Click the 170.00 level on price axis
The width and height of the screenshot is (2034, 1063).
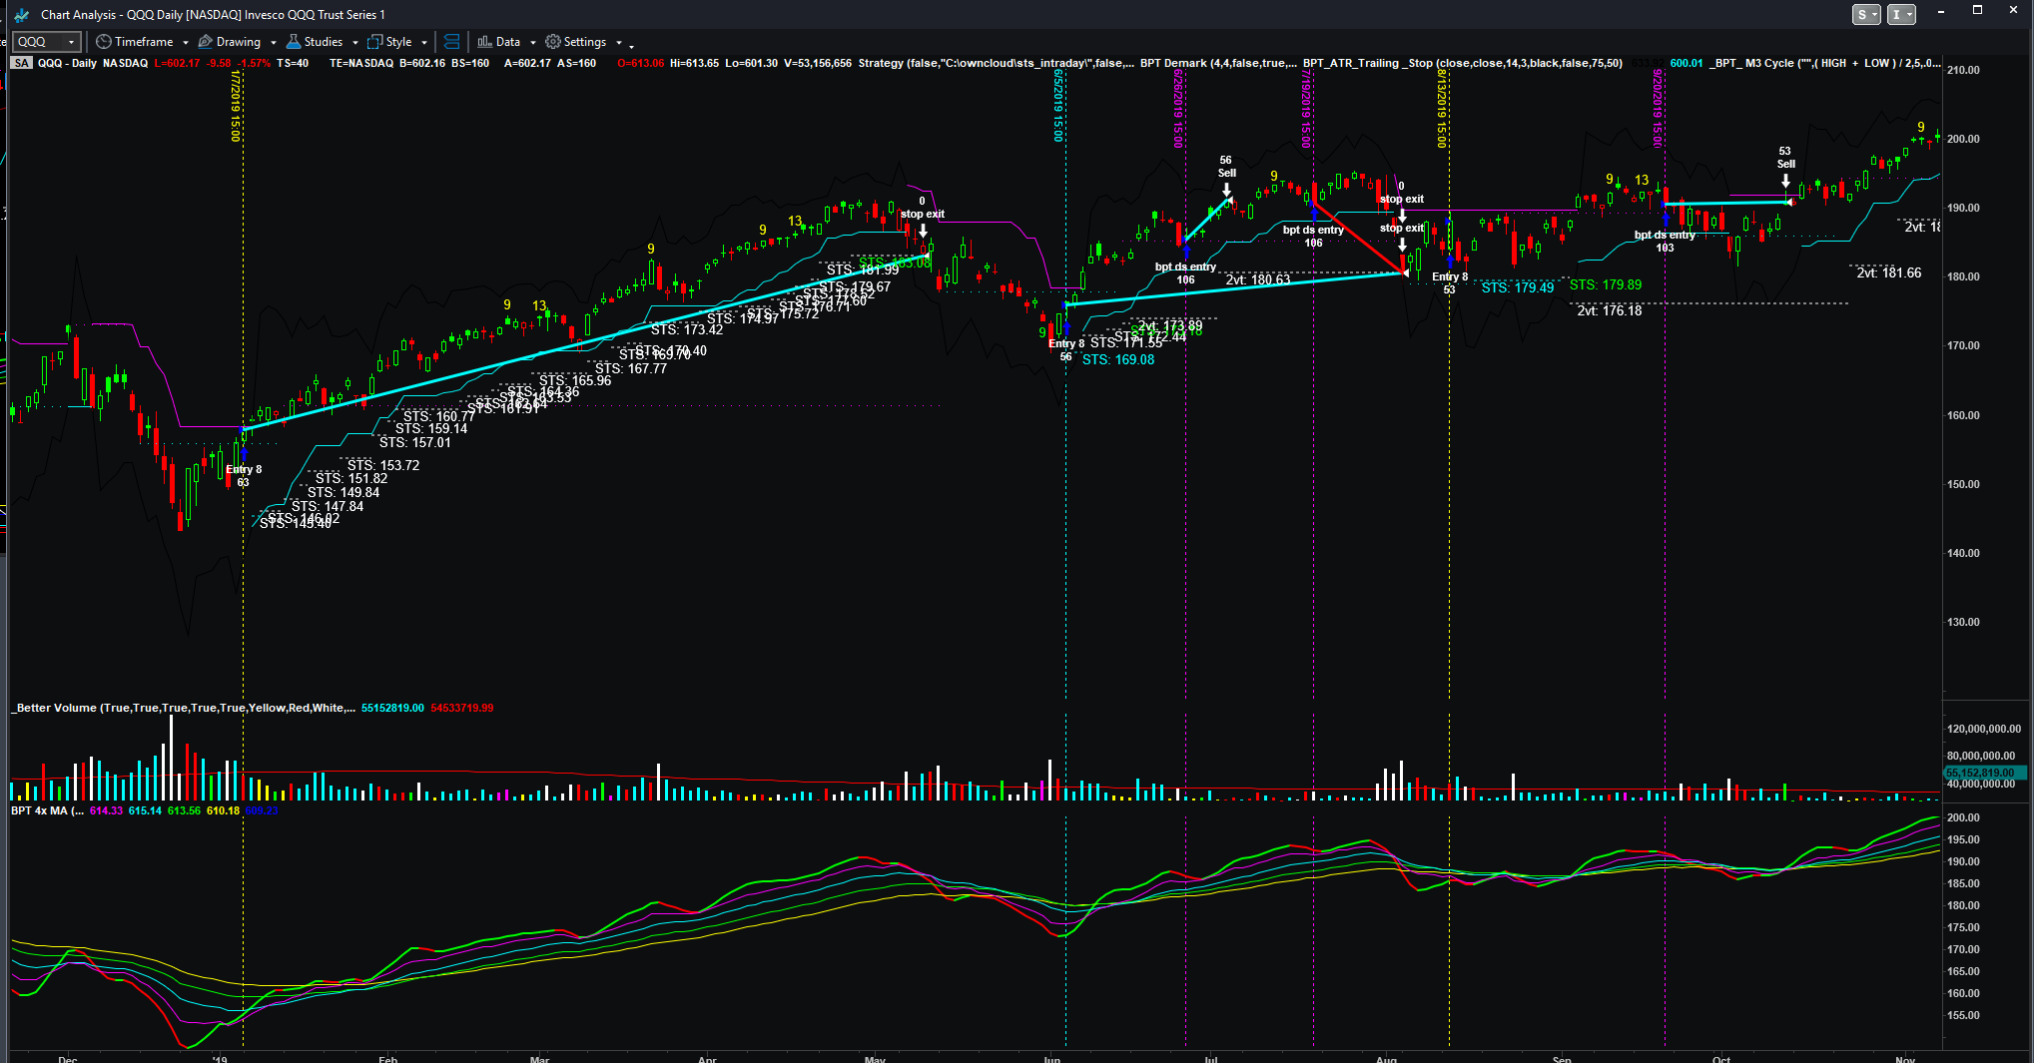click(x=1962, y=346)
